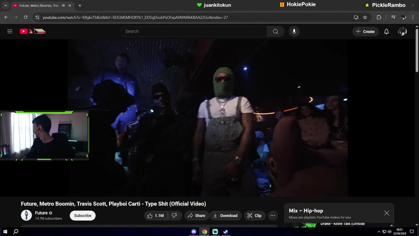
Task: Share the video
Action: (x=196, y=216)
